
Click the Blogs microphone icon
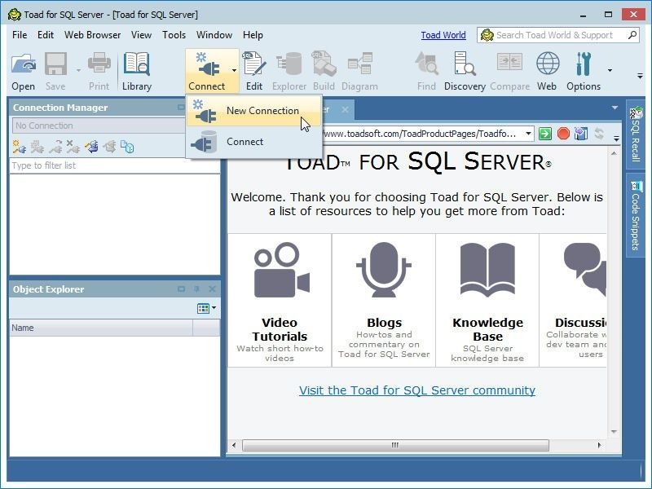click(383, 270)
